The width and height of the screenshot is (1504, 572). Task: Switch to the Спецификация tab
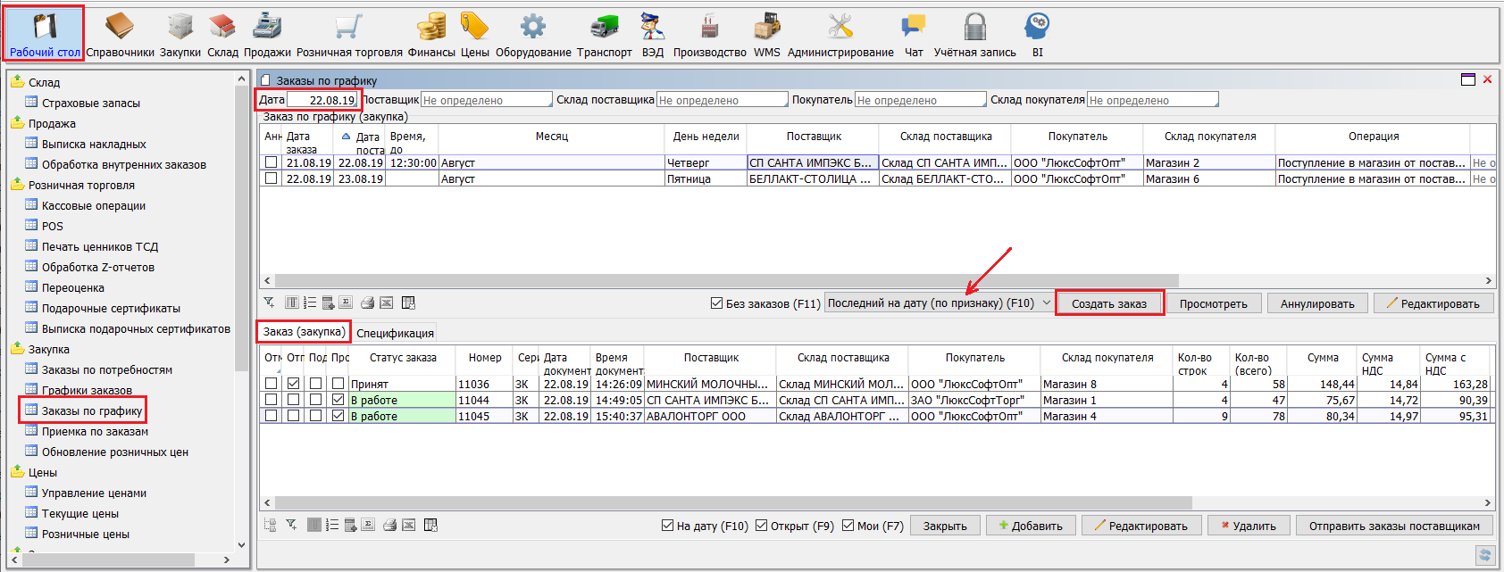tap(395, 333)
